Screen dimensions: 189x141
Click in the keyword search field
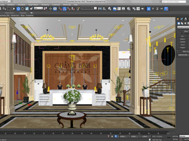tap(174, 2)
